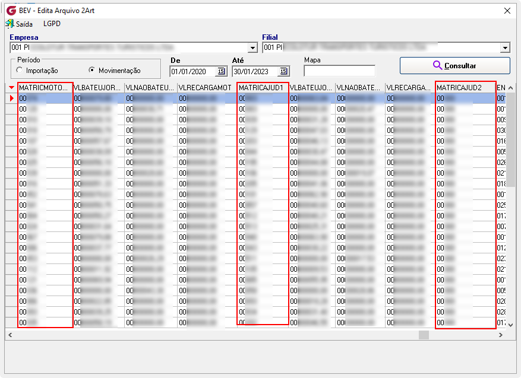Click the Consultar button

(455, 66)
